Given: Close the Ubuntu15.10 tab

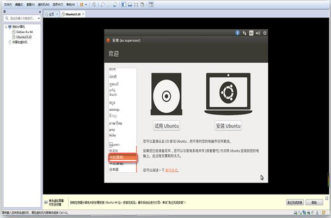Looking at the screenshot, I should pyautogui.click(x=83, y=14).
